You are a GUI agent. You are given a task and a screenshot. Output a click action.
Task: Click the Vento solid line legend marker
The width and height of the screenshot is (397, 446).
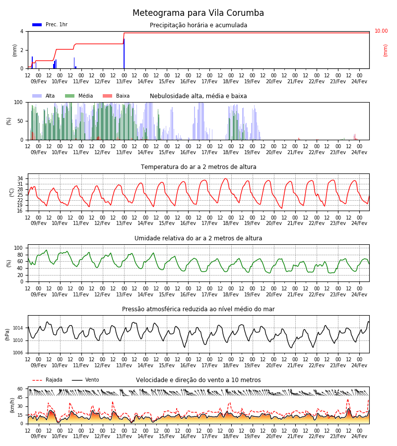pyautogui.click(x=77, y=380)
